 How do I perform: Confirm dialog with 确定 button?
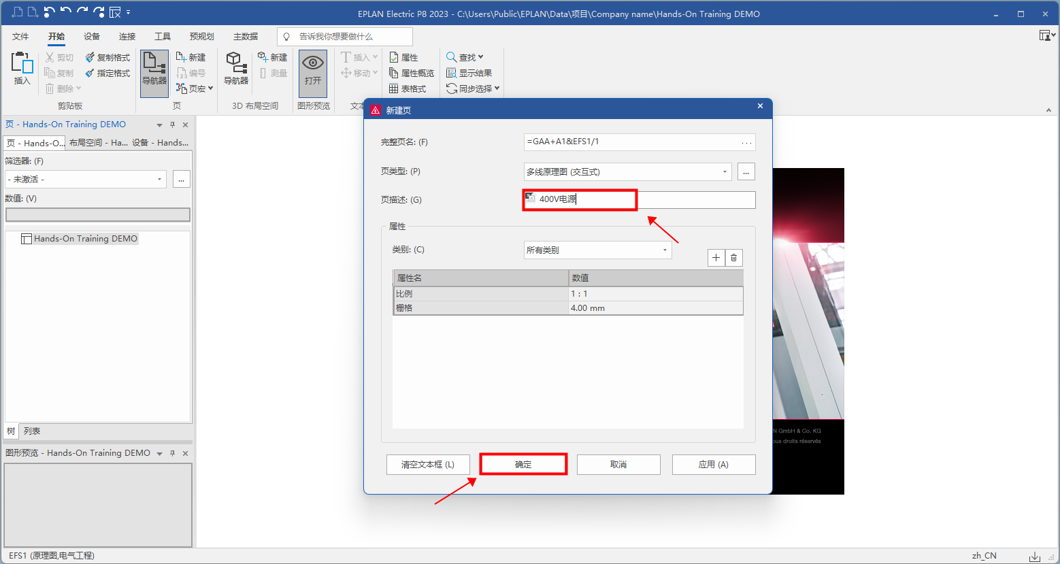pyautogui.click(x=523, y=465)
